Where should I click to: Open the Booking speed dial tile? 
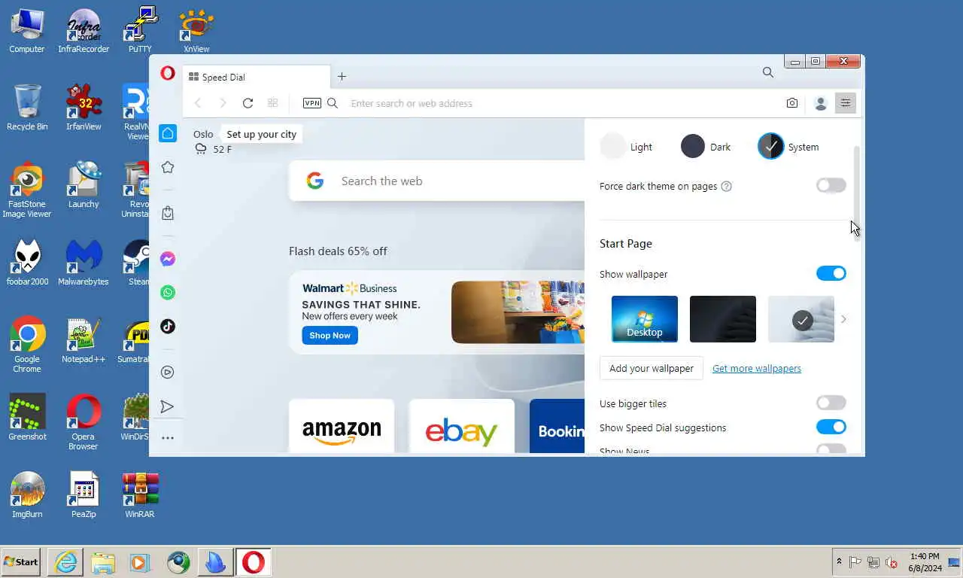tap(557, 426)
